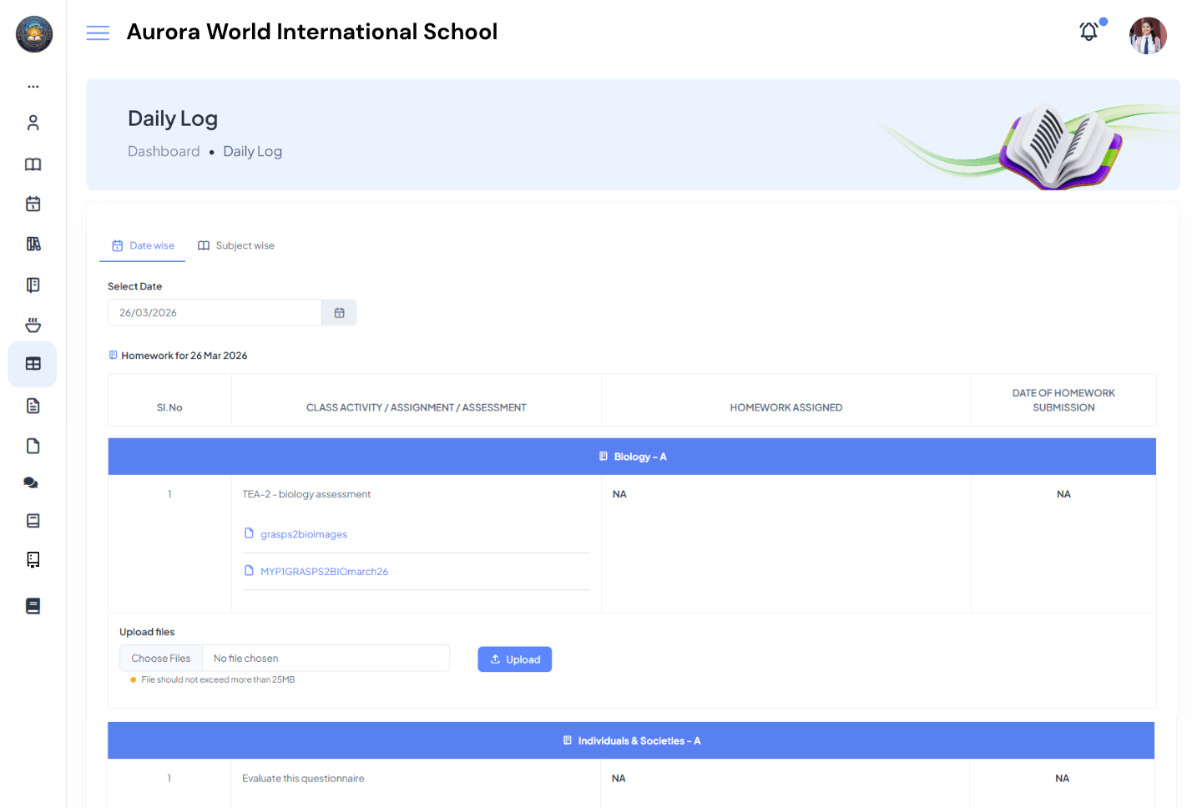This screenshot has width=1202, height=808.
Task: Open the MYP1GRASPS2BIOmarch26 attachment
Action: click(x=325, y=571)
